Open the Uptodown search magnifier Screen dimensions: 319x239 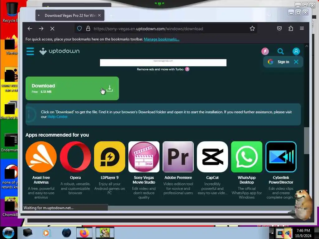click(281, 51)
